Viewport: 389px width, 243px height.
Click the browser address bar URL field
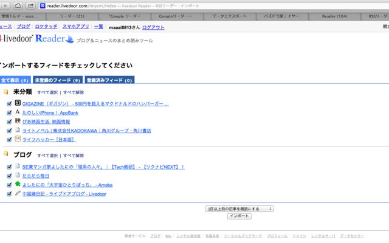213,5
